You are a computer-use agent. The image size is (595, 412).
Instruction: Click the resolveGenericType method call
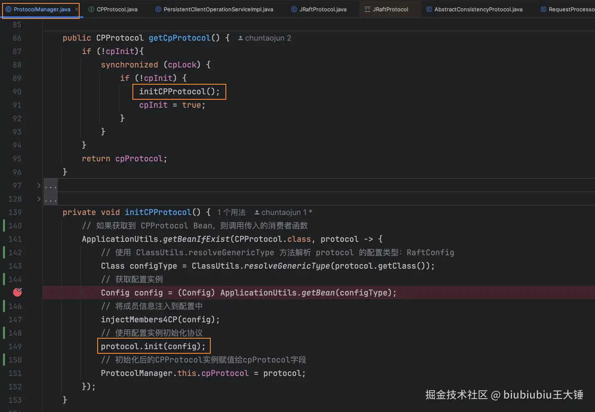tap(287, 266)
